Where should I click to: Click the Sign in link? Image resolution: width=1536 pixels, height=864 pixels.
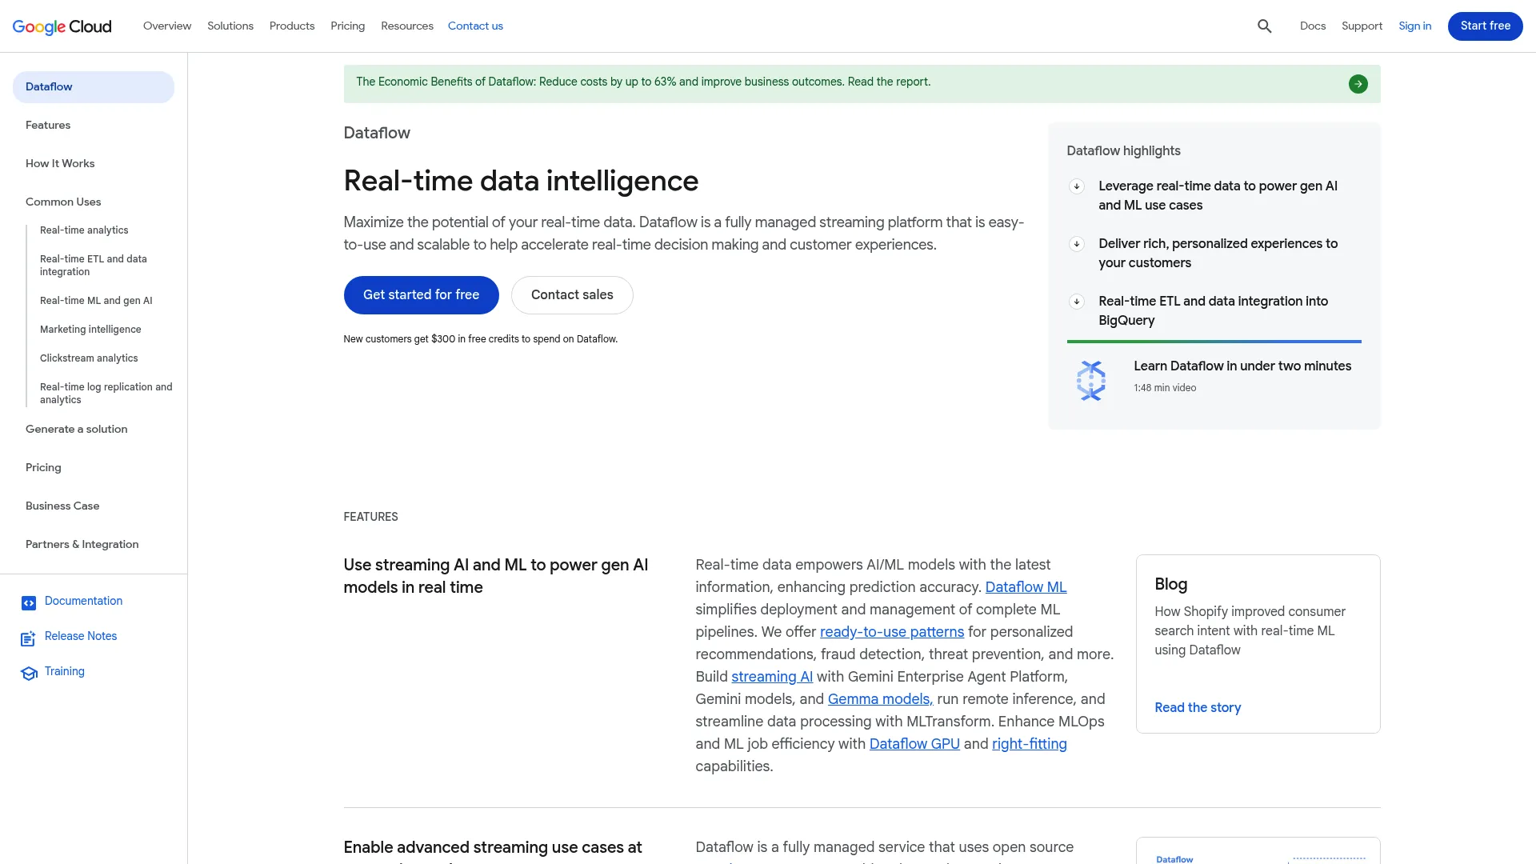pyautogui.click(x=1414, y=26)
